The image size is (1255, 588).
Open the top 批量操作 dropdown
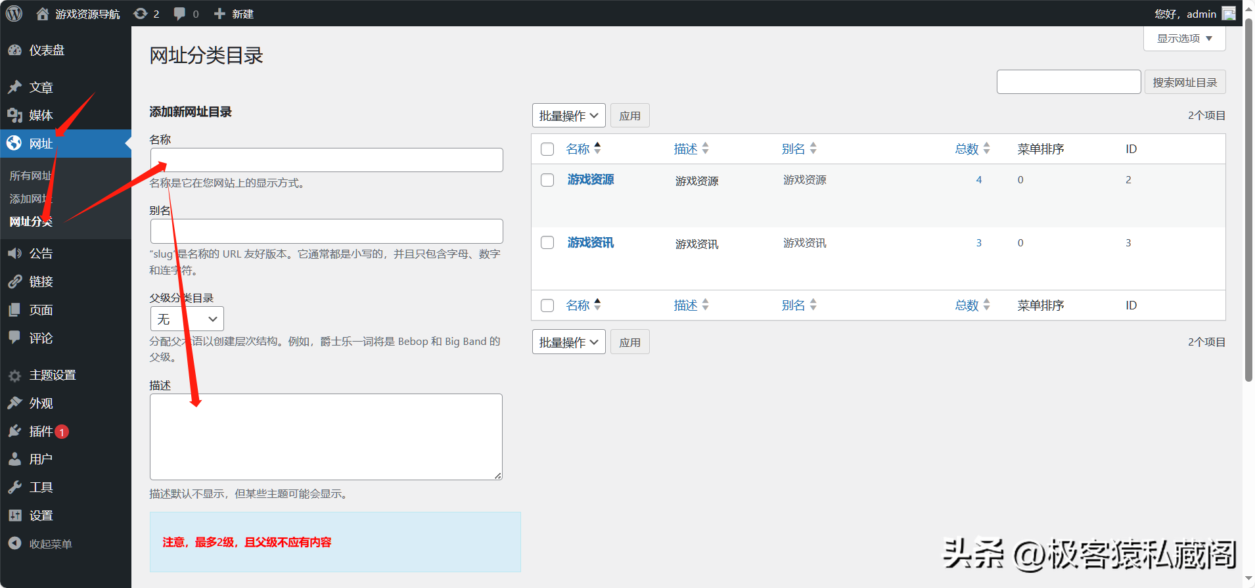click(569, 116)
